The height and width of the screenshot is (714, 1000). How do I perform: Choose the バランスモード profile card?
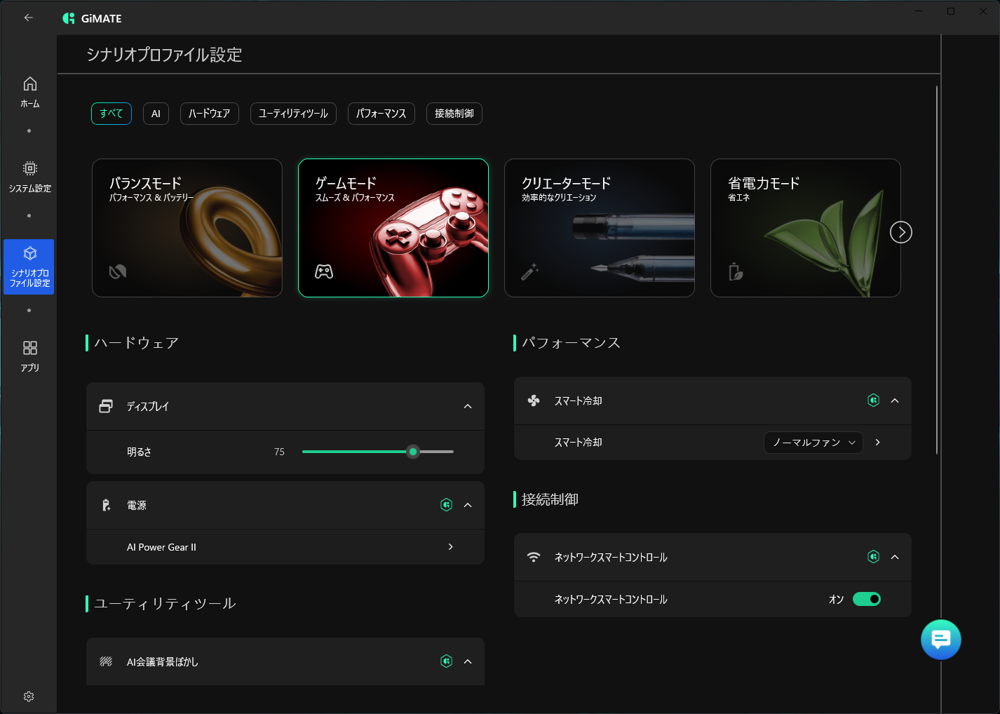tap(187, 228)
